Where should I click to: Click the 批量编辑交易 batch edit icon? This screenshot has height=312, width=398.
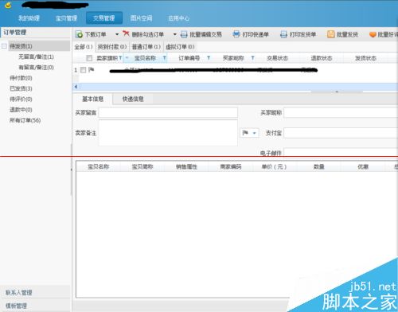click(x=184, y=34)
